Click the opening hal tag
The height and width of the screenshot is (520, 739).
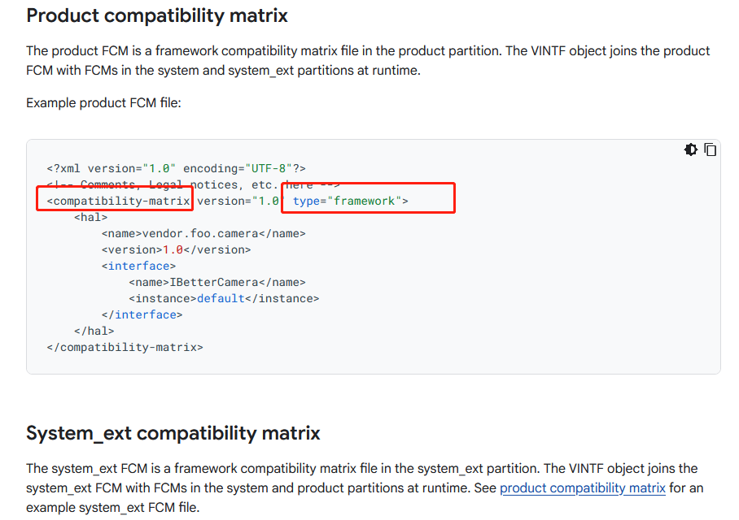point(91,218)
